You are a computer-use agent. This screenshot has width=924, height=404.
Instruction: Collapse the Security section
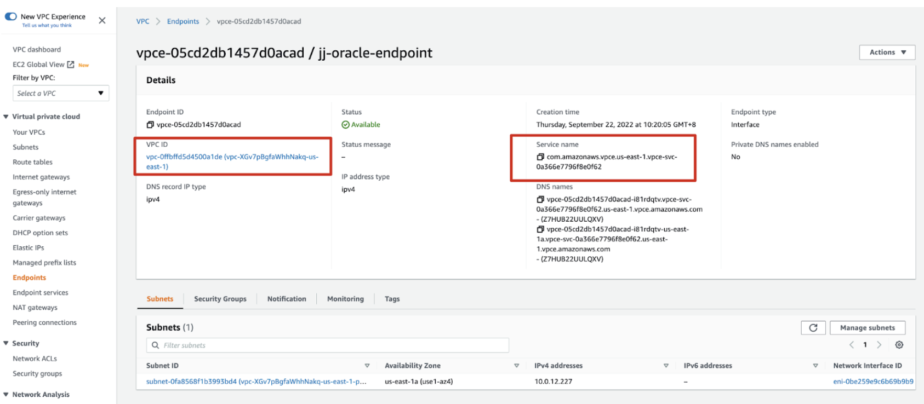point(6,343)
